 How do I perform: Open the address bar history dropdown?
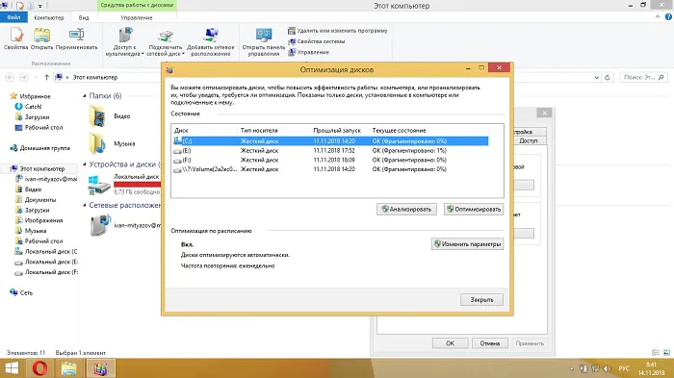[597, 77]
